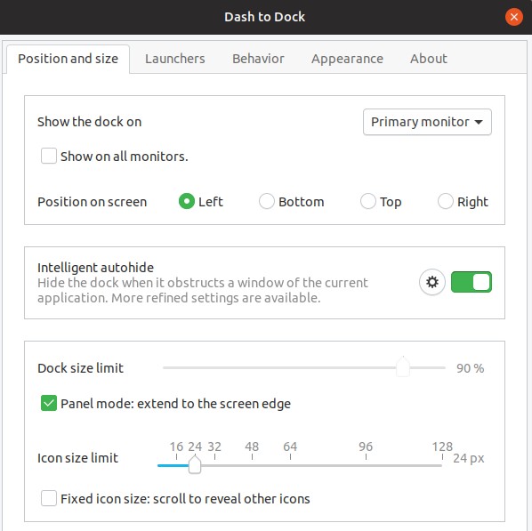Click the Icon size limit slider handle
The width and height of the screenshot is (532, 531).
click(x=195, y=464)
